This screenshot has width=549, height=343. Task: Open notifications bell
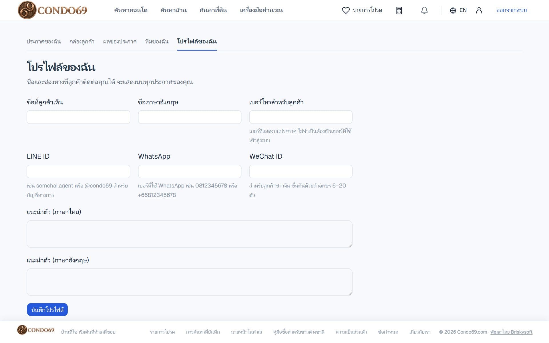(x=424, y=10)
